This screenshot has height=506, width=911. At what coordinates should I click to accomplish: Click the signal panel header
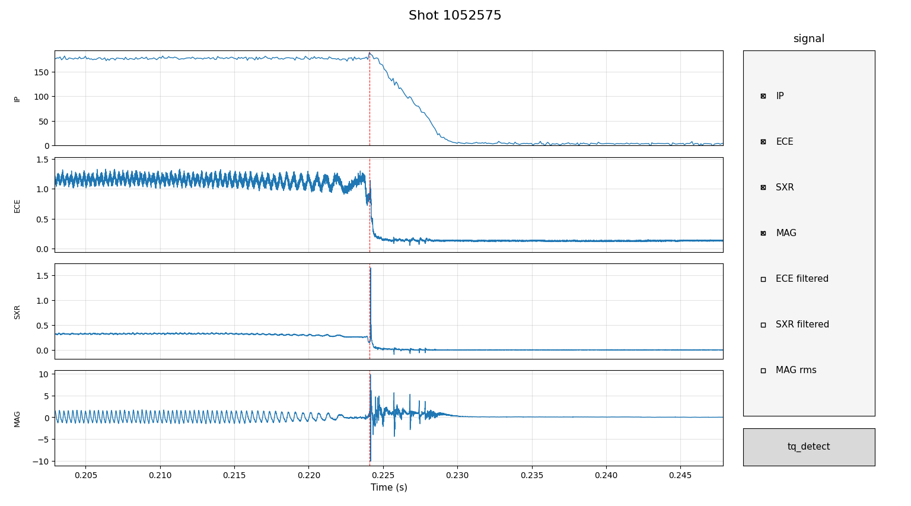[808, 39]
